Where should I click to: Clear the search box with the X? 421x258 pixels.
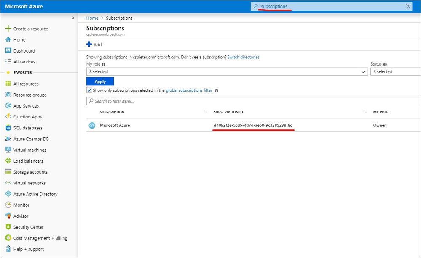tap(408, 6)
